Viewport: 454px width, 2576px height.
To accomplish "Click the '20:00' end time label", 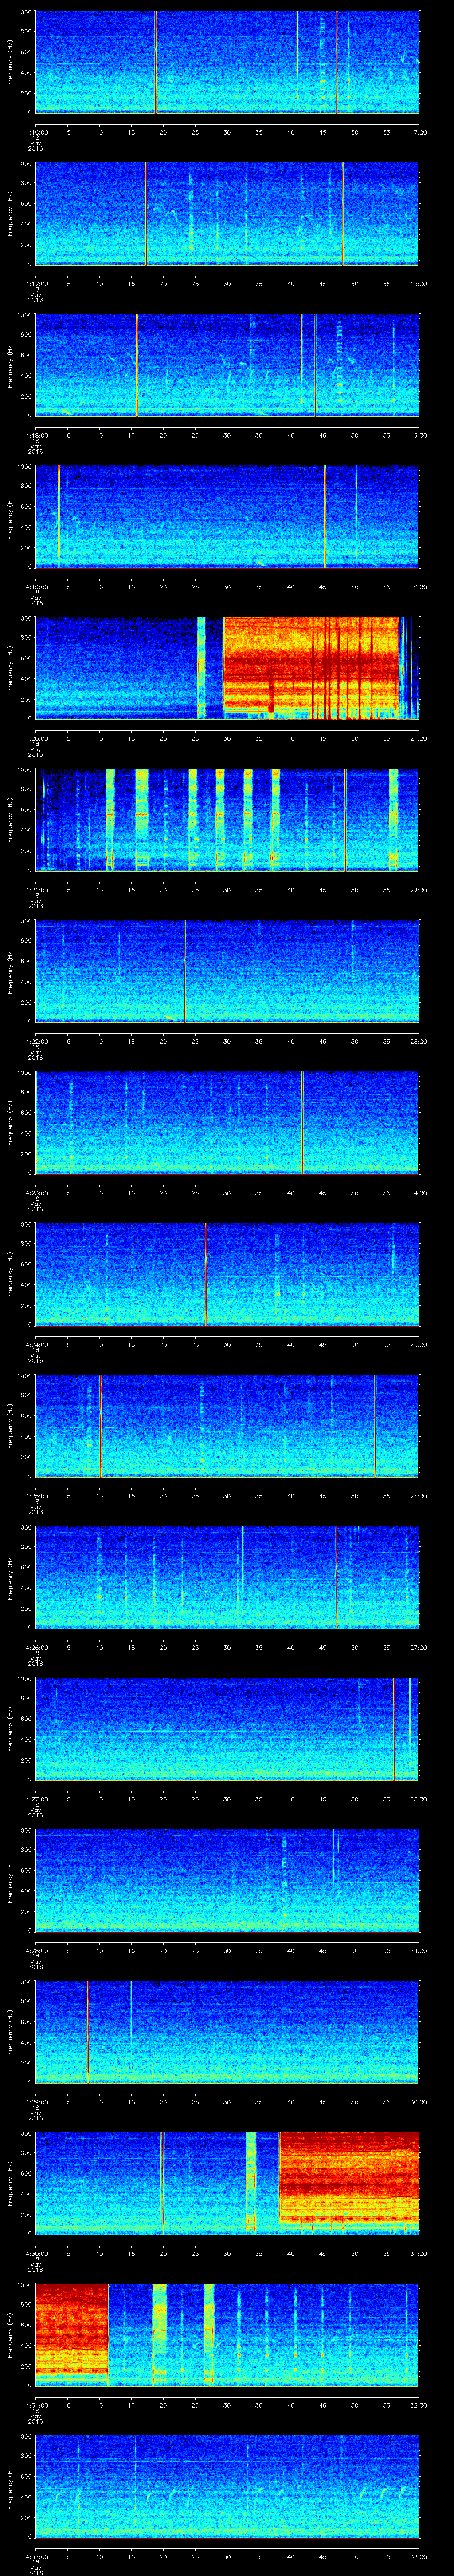I will 418,586.
